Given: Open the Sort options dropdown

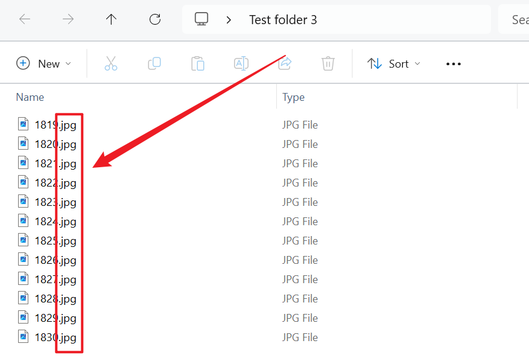Looking at the screenshot, I should 394,63.
